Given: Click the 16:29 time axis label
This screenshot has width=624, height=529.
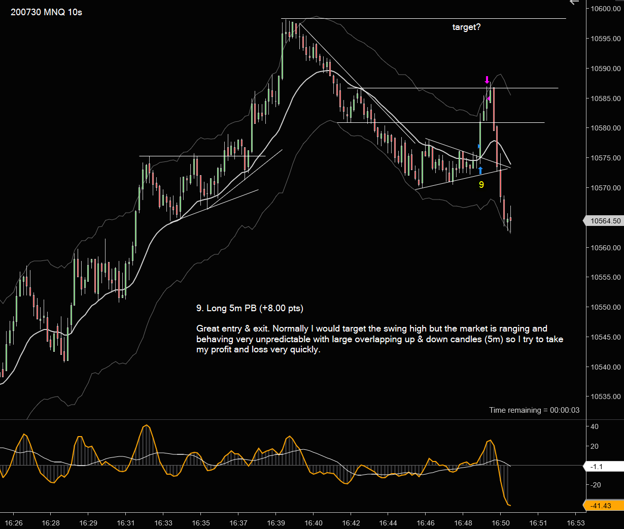Looking at the screenshot, I should (x=88, y=523).
